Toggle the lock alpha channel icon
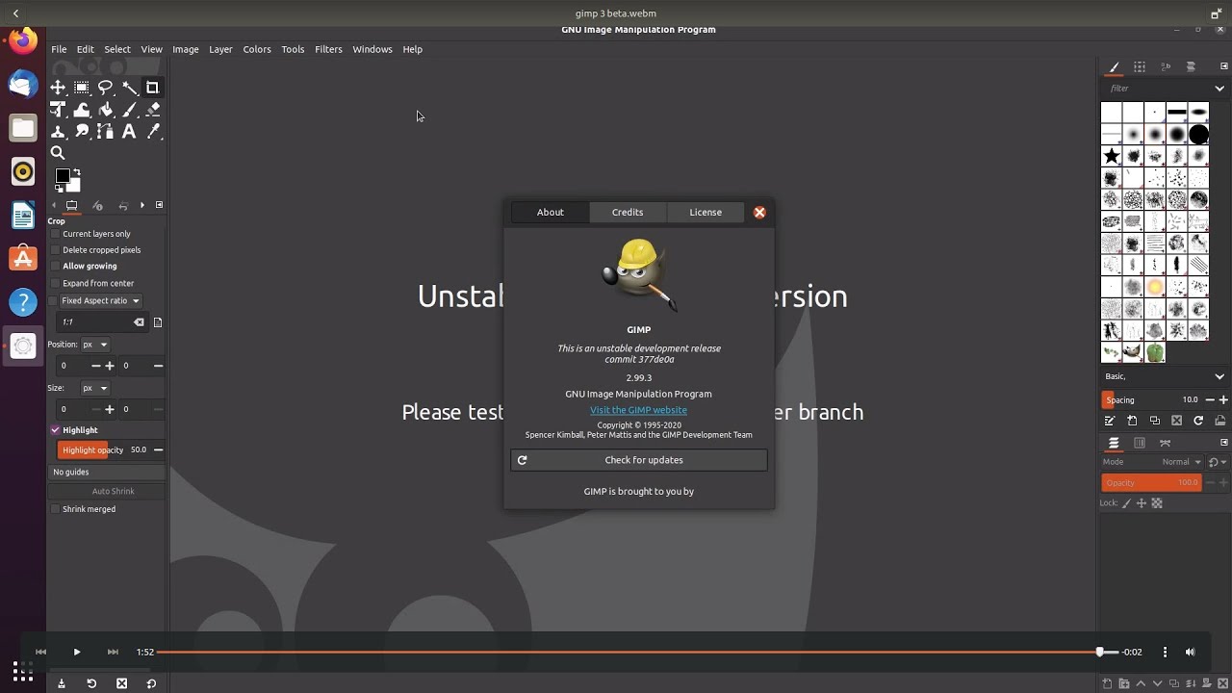The image size is (1232, 693). (x=1157, y=503)
